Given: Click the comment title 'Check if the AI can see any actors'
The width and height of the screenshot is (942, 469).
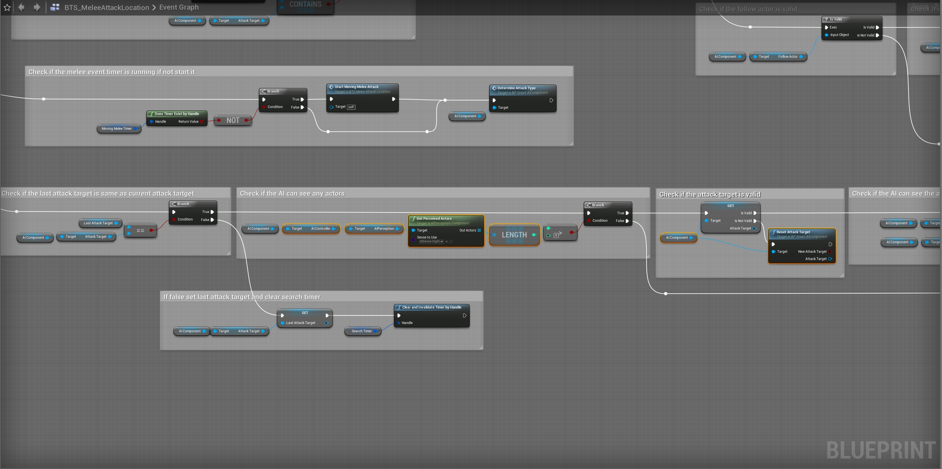Looking at the screenshot, I should pos(292,194).
